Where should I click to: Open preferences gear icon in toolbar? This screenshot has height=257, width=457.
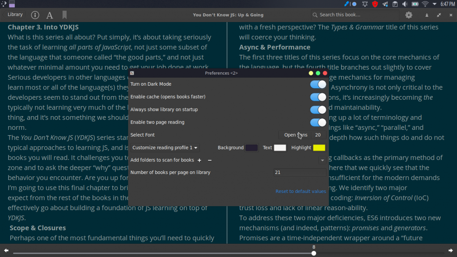(409, 15)
